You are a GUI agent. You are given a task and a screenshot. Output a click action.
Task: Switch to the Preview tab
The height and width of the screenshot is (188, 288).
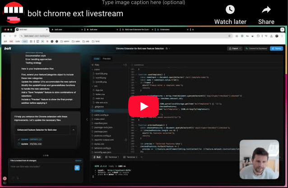107,59
